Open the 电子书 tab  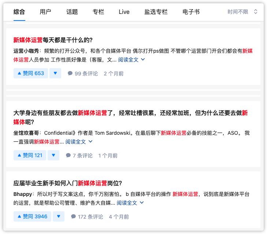191,12
